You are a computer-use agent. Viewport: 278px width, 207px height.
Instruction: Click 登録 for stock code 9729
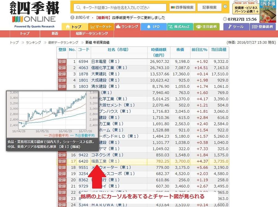pos(62,186)
